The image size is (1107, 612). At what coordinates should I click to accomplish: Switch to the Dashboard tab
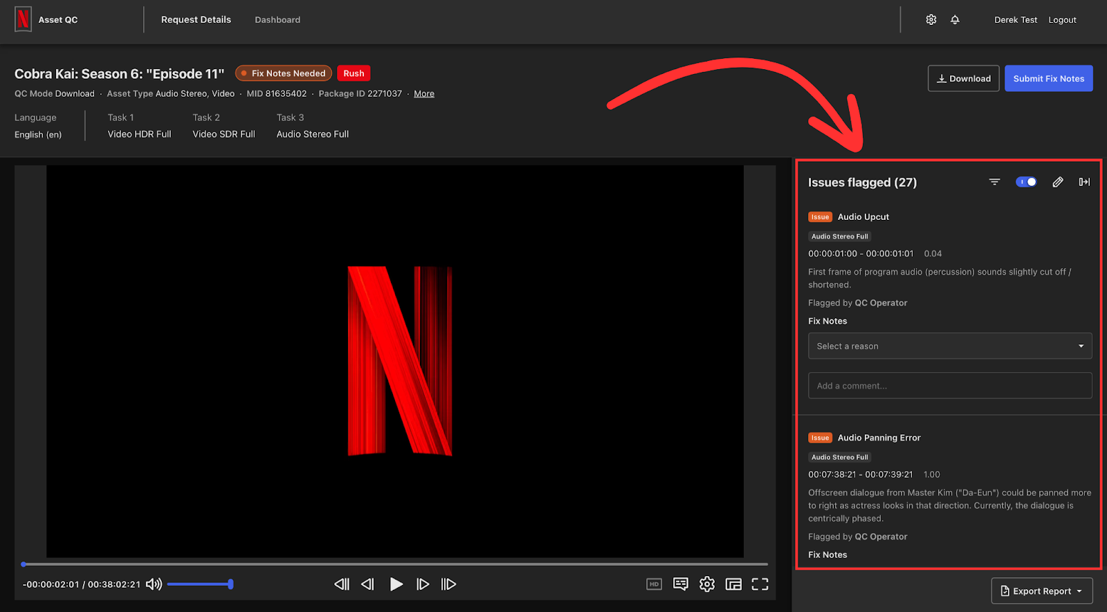point(277,19)
